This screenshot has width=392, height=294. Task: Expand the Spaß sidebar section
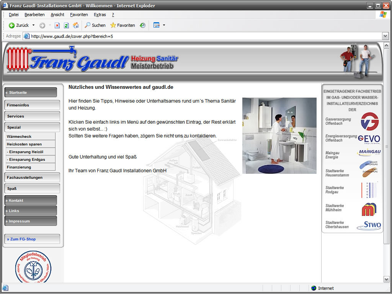pos(32,188)
